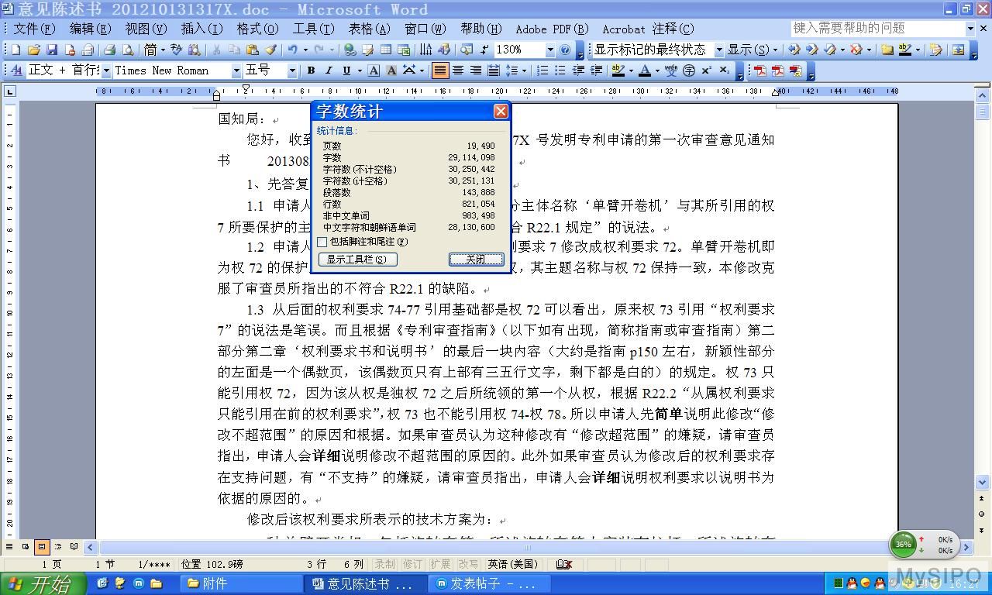Check 包括脚注和尾注 checkbox in dialog
This screenshot has width=992, height=595.
click(x=322, y=242)
